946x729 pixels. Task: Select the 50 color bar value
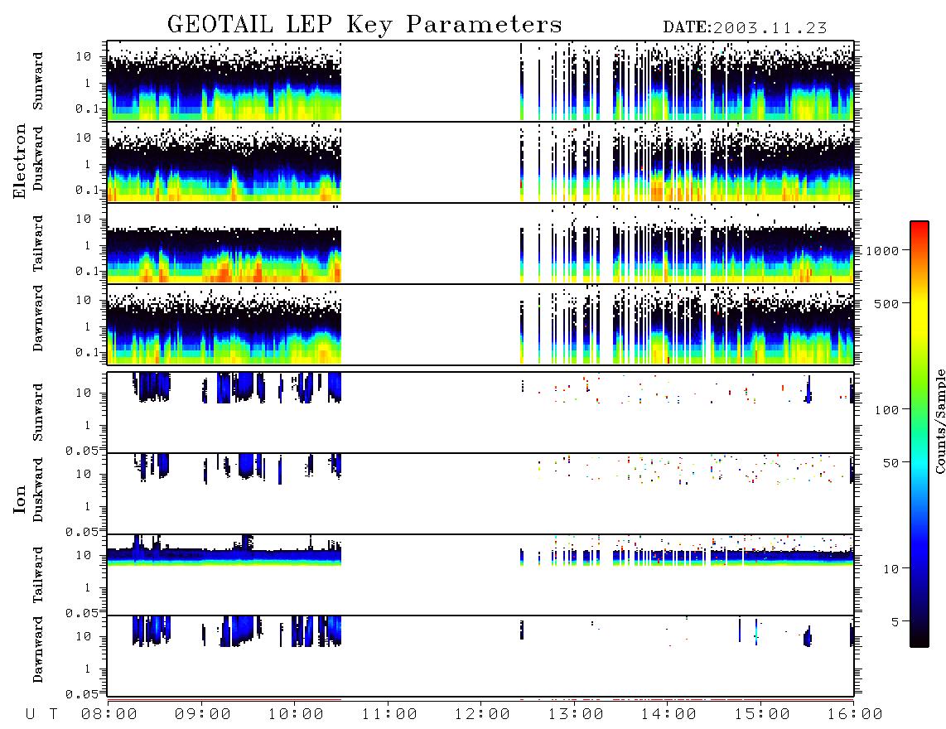point(890,463)
